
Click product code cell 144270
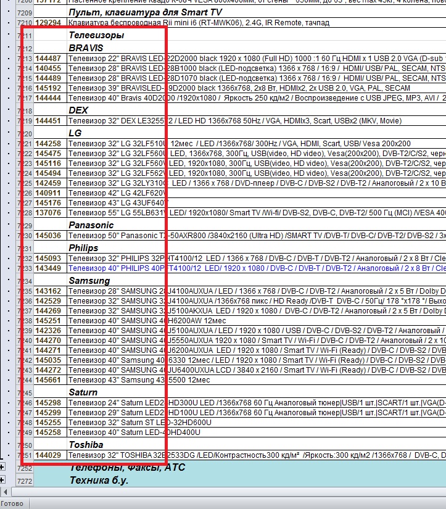point(51,341)
